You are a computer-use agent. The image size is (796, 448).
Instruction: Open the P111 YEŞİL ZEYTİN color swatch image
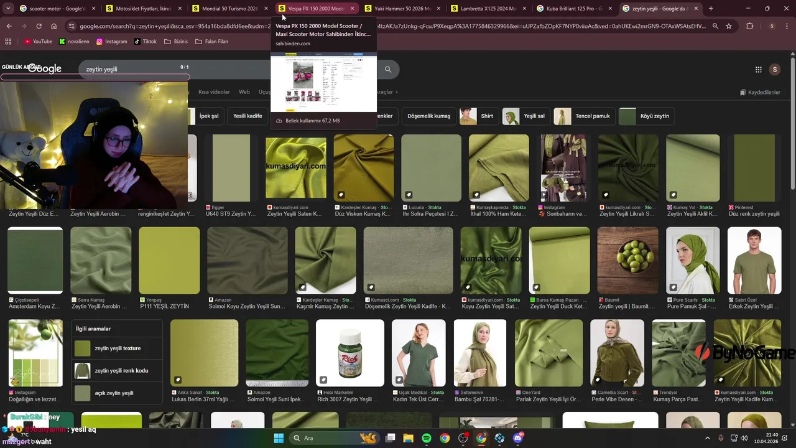point(169,261)
